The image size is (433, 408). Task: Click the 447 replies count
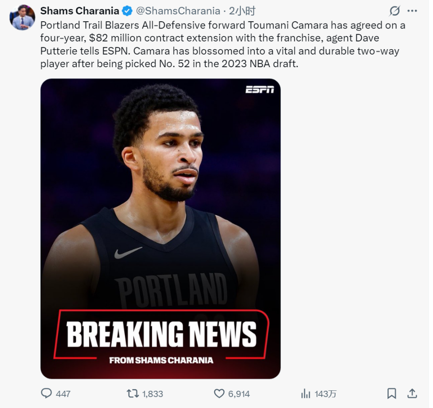(x=63, y=394)
